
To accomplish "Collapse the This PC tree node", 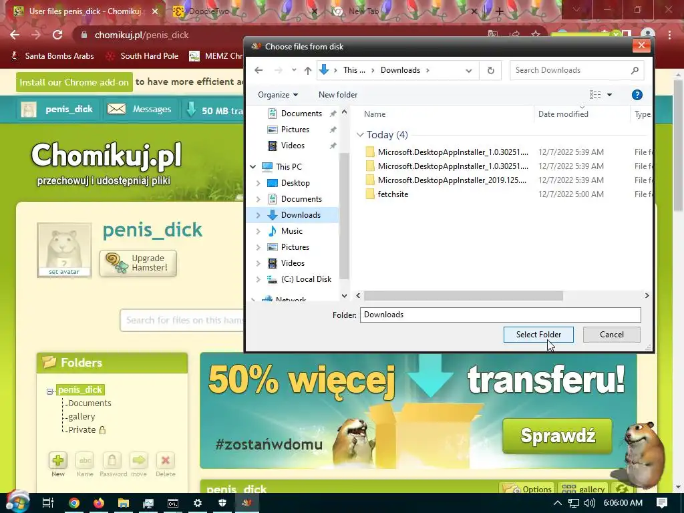I will [x=253, y=166].
